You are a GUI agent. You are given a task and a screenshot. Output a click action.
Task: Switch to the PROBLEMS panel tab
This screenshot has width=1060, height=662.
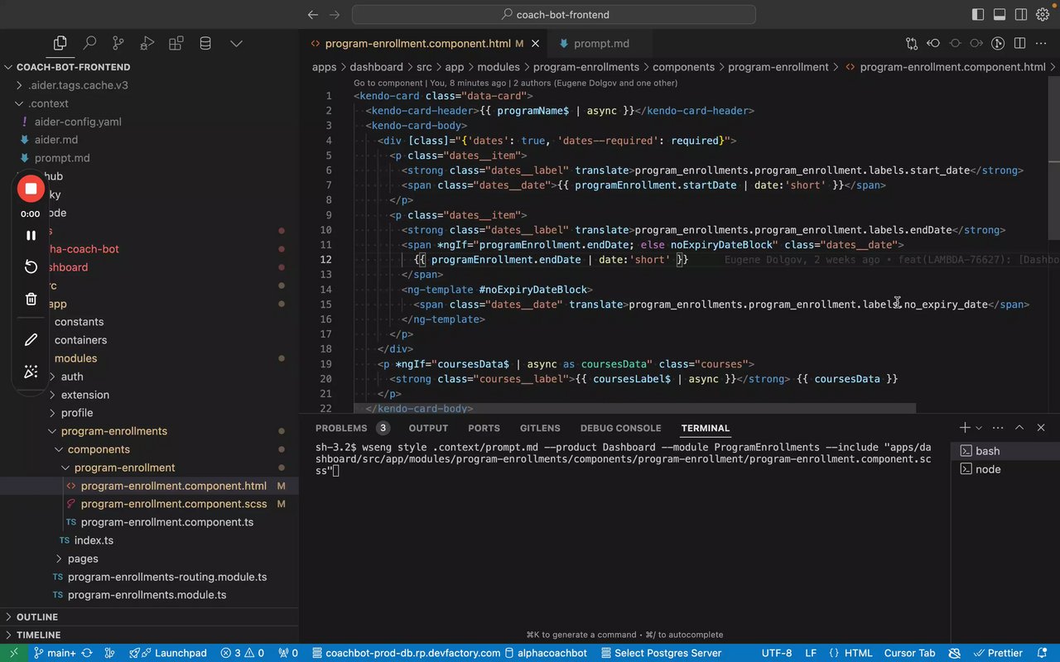341,428
